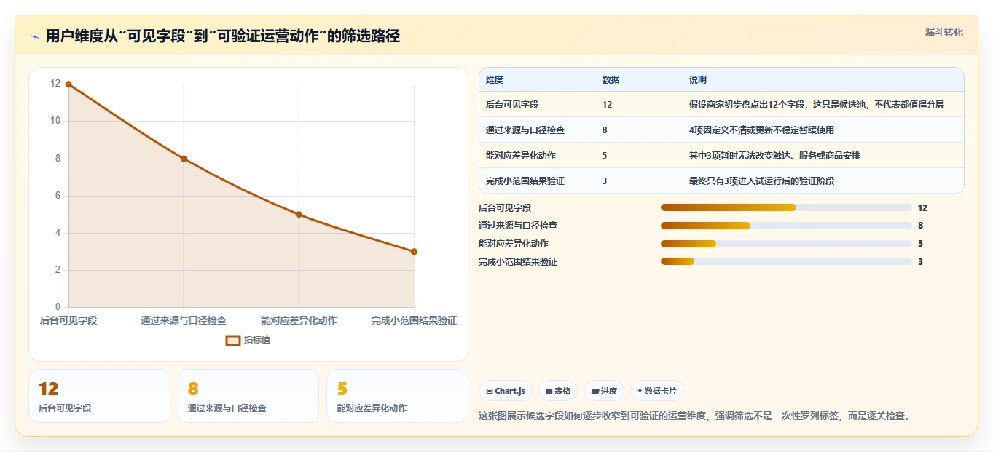Click the table data cell showing 3
Image resolution: width=993 pixels, height=452 pixels.
[605, 181]
